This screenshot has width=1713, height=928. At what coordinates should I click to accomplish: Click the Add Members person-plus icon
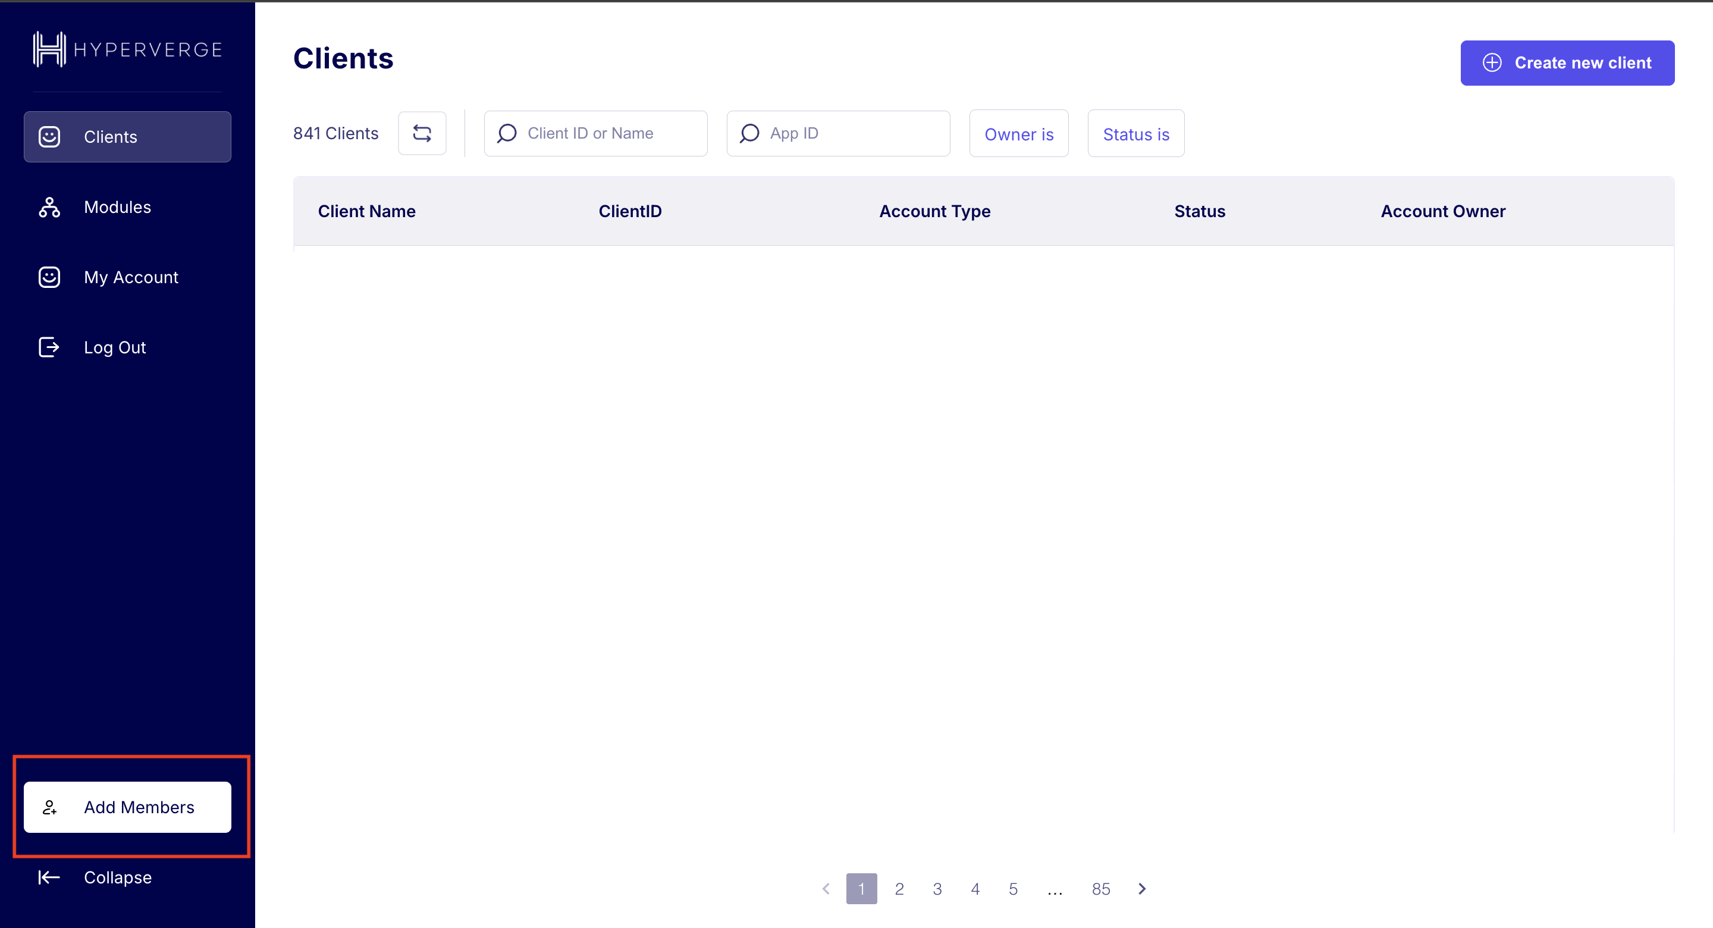coord(51,807)
